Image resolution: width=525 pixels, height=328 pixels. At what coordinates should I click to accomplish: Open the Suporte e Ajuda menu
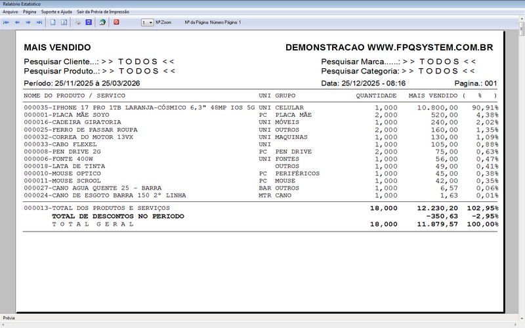[56, 12]
